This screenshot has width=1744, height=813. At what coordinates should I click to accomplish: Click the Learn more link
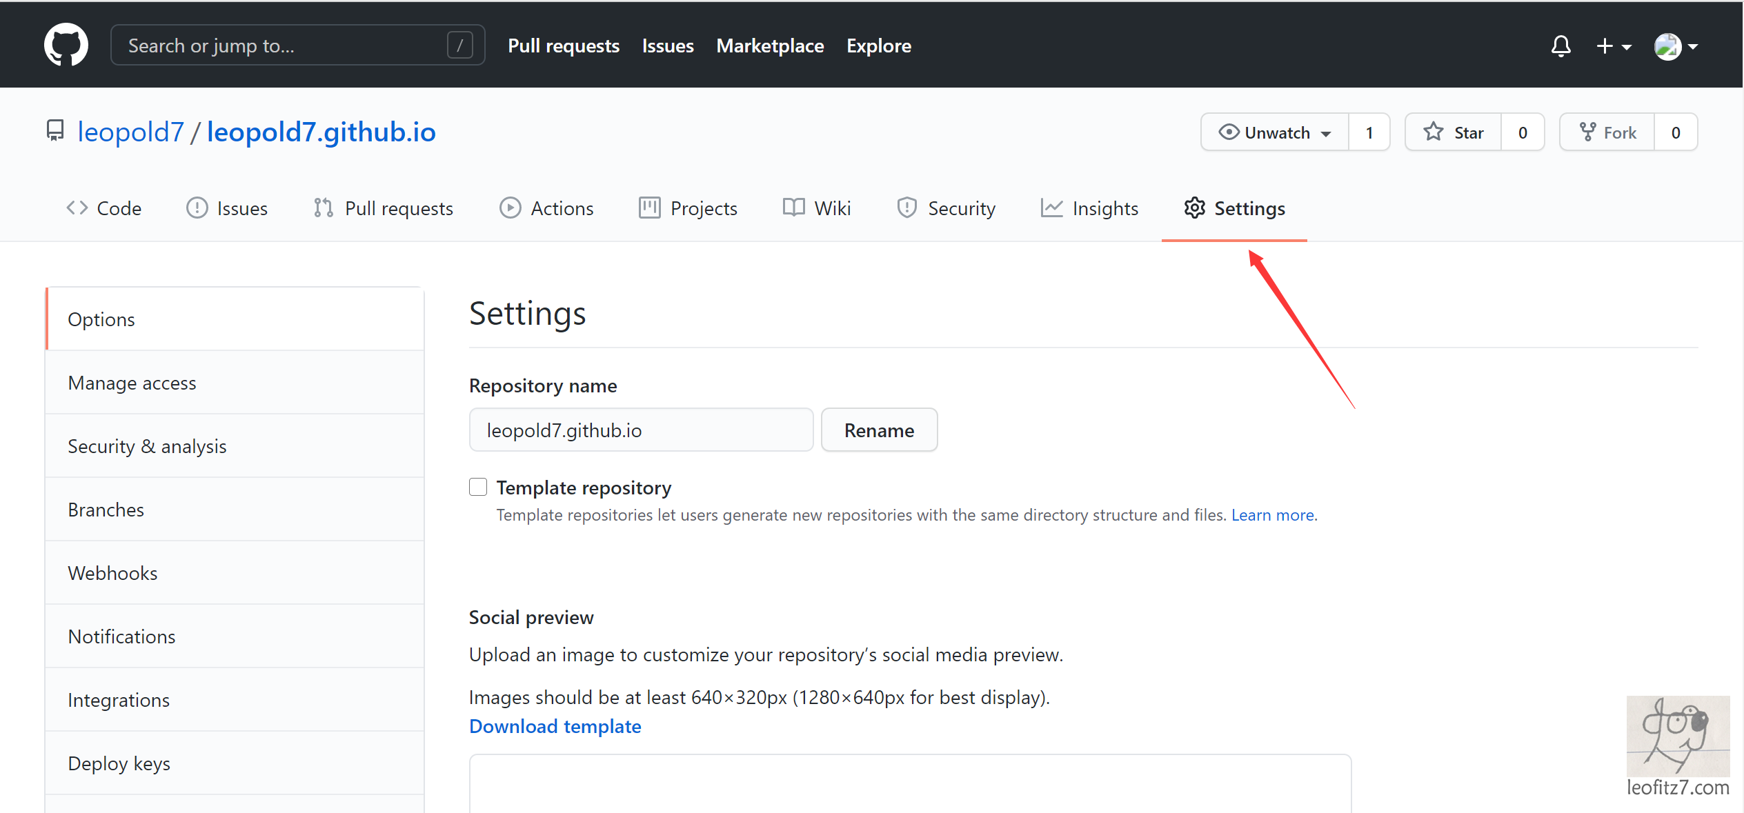[x=1272, y=515]
